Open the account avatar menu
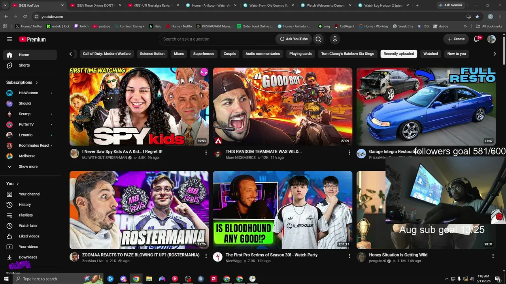Image resolution: width=506 pixels, height=284 pixels. pyautogui.click(x=491, y=39)
